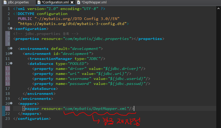The height and width of the screenshot is (128, 221).
Task: Click line number 13 in the gutter
Action: [x=8, y=69]
